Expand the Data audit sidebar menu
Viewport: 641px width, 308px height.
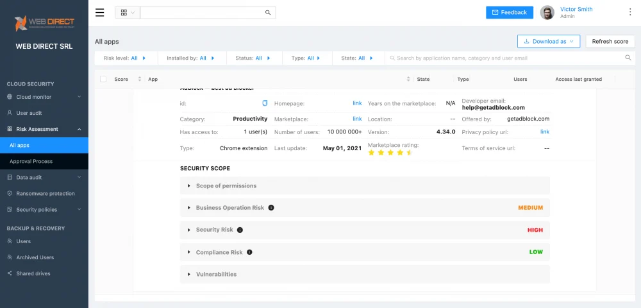coord(44,178)
